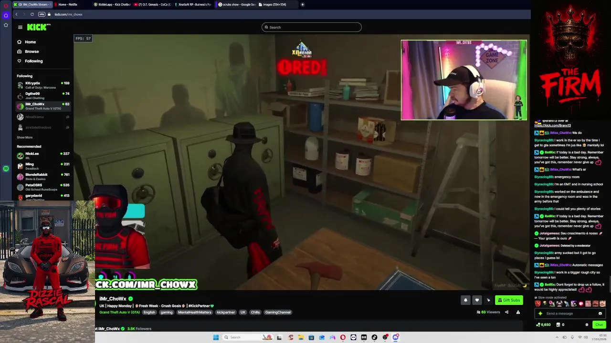Screen dimensions: 611x343
Task: Toggle notification bell for channel
Action: (x=465, y=300)
